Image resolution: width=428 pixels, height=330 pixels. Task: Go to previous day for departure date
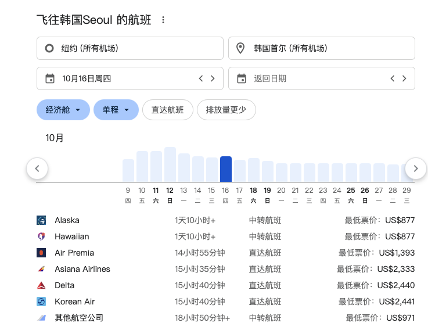pos(201,78)
